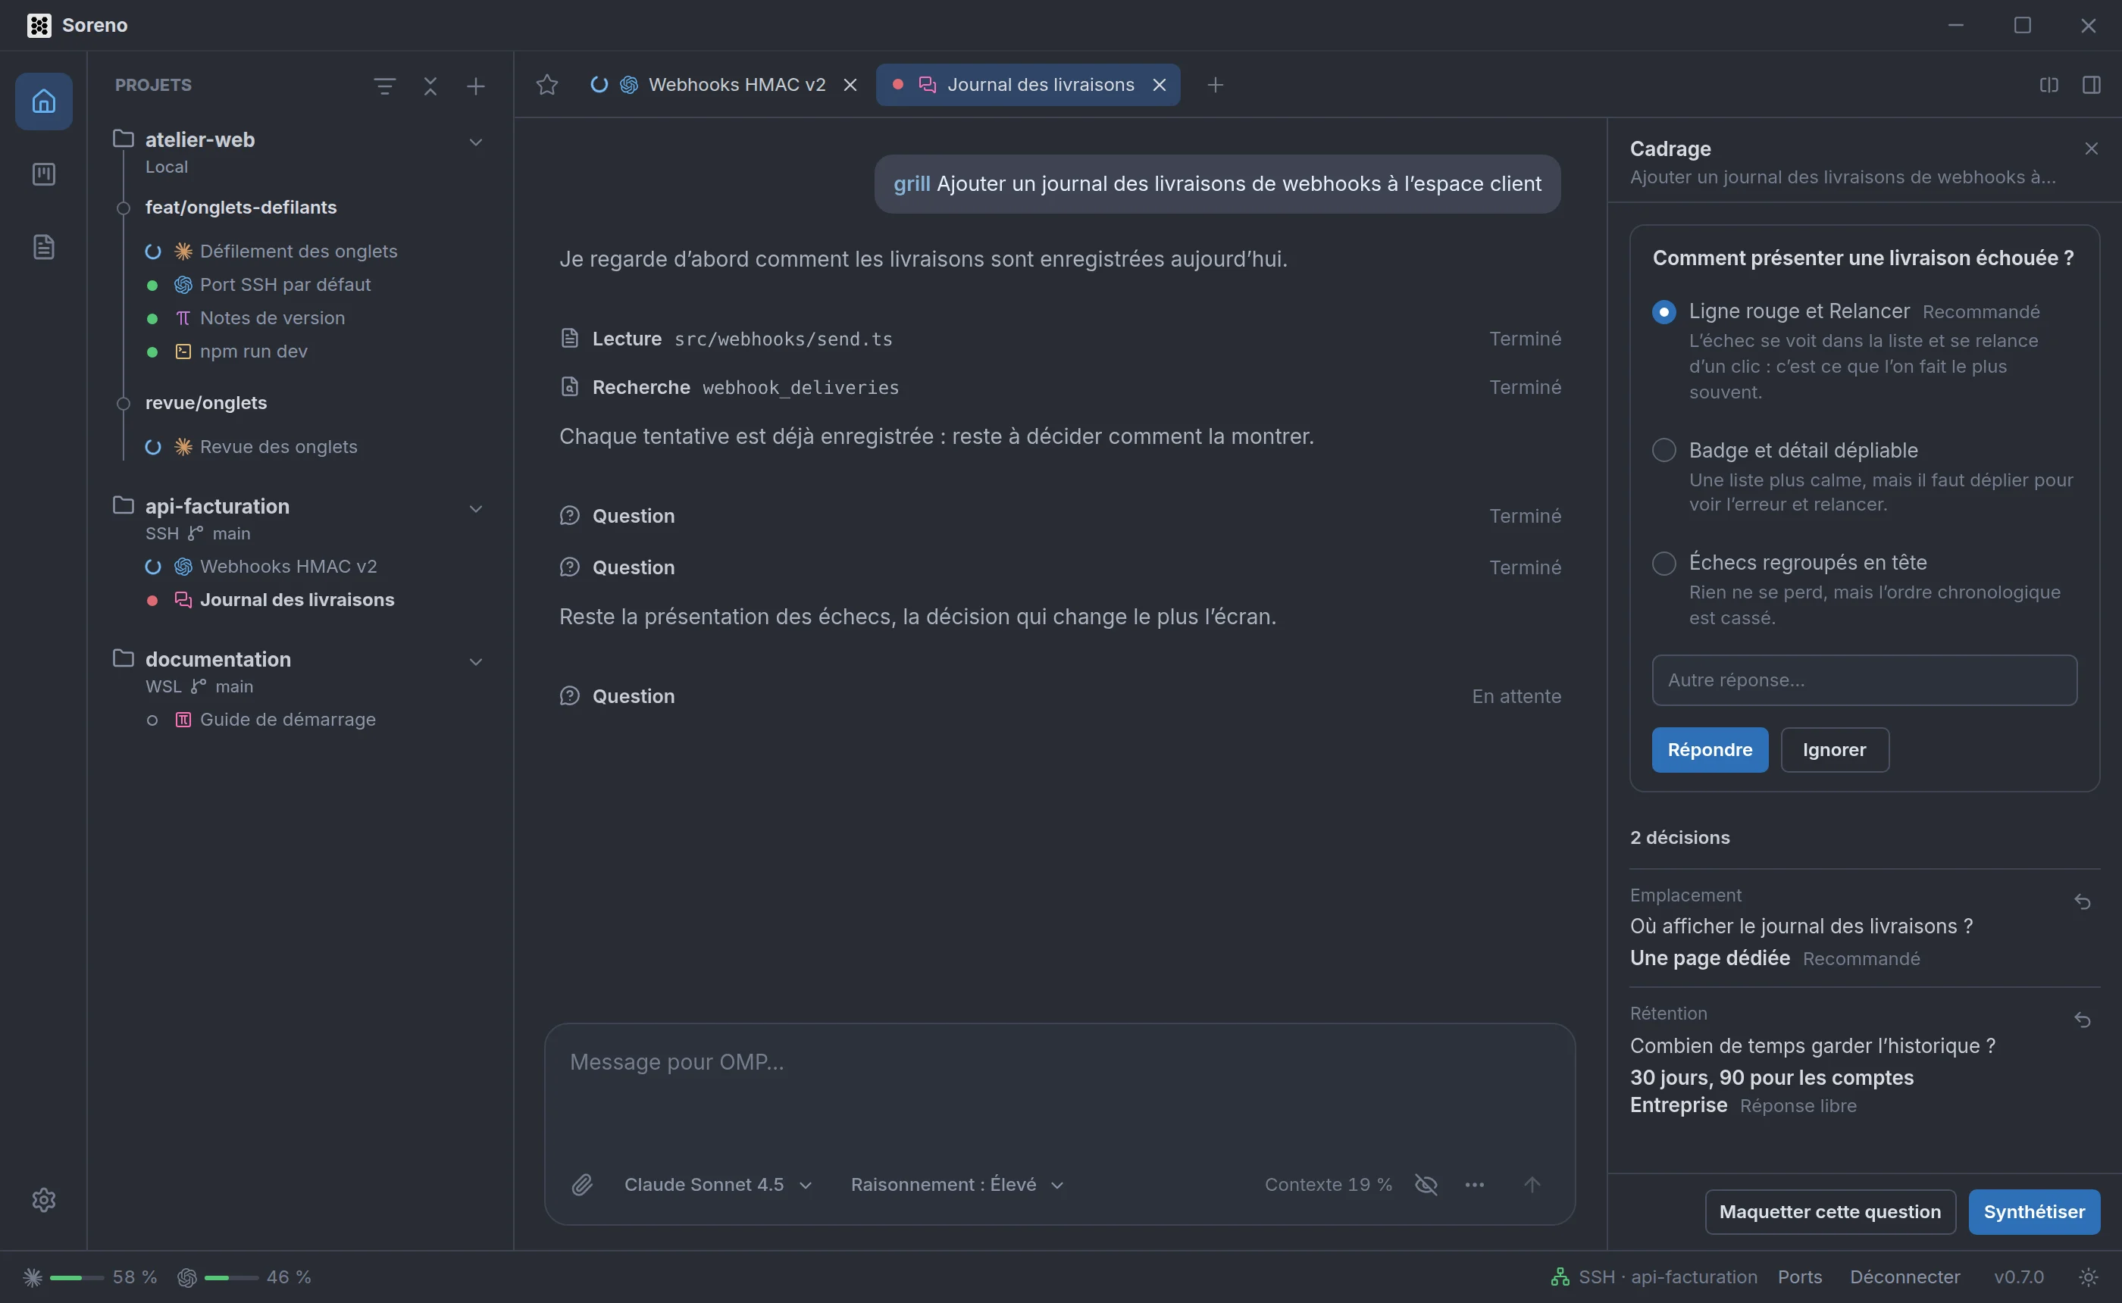Open the board panel icon in sidebar
This screenshot has width=2122, height=1303.
44,174
